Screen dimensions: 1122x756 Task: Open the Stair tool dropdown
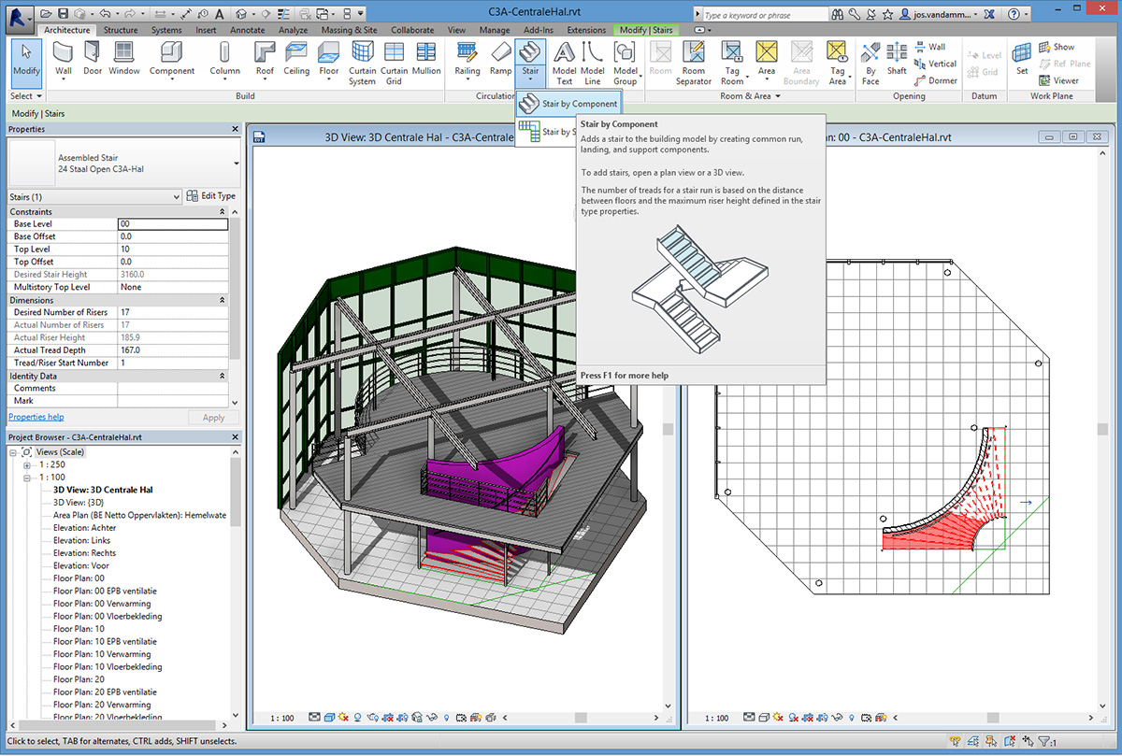(530, 81)
